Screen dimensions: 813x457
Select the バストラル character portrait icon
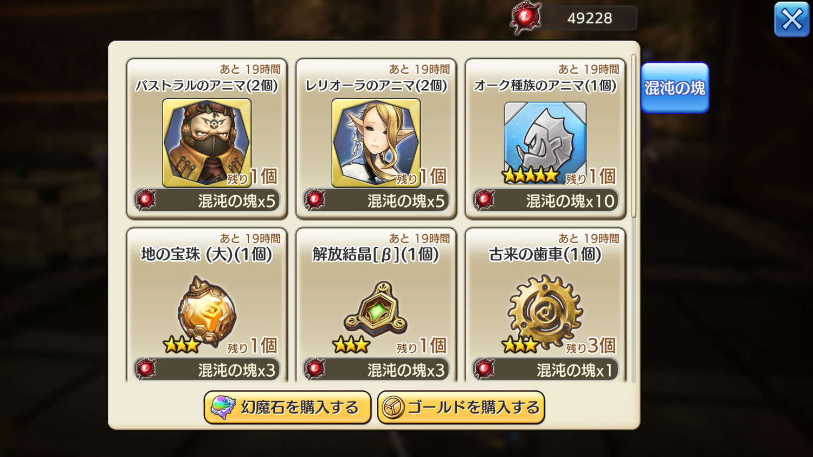pos(207,143)
